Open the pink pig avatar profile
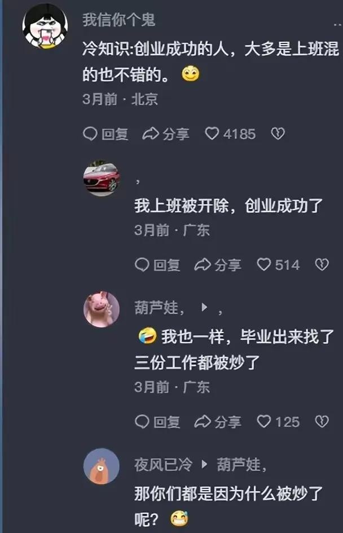Viewport: 343px width, 533px height. coord(102,309)
